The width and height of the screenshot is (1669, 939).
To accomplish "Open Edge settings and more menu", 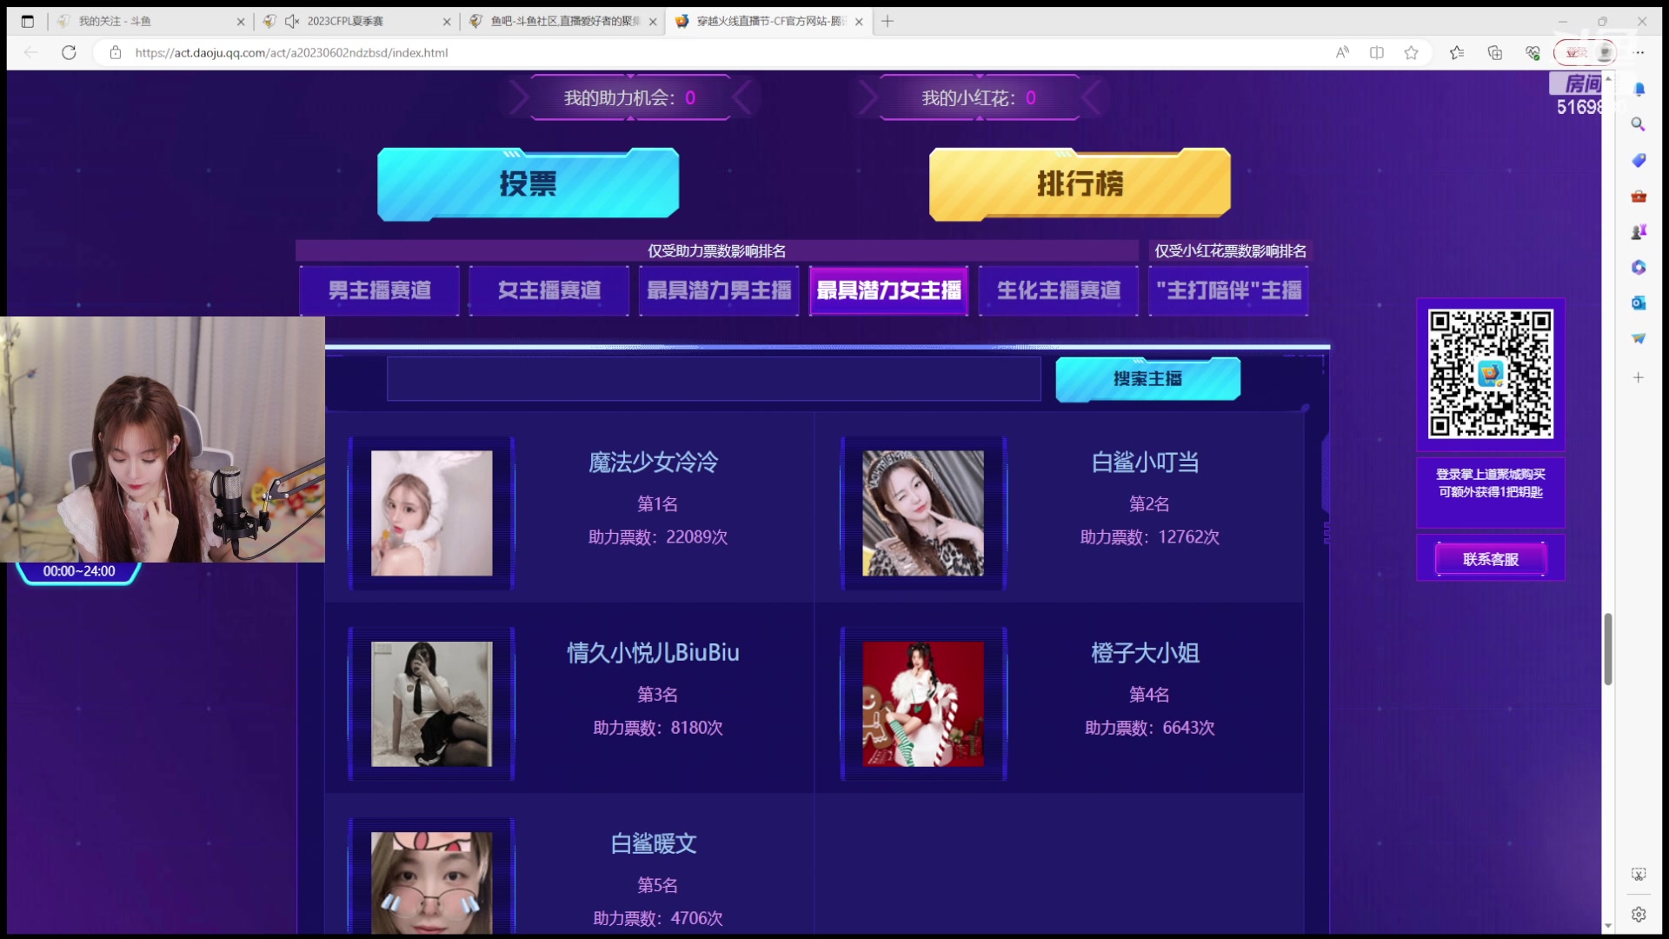I will click(1639, 53).
